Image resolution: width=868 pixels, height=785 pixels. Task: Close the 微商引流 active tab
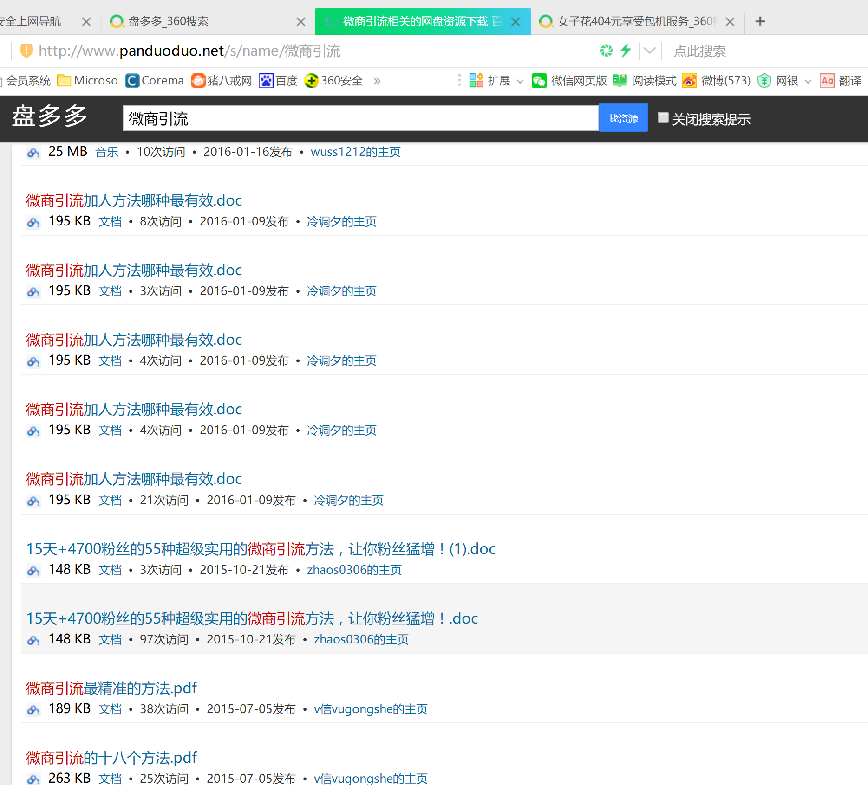pyautogui.click(x=516, y=22)
